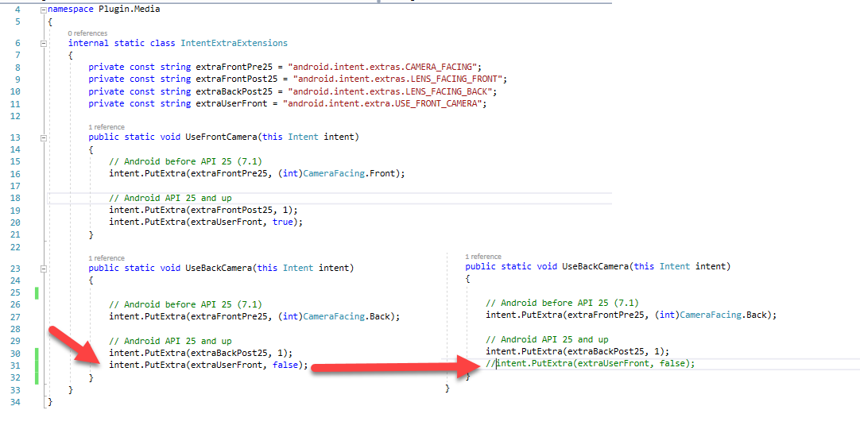Viewport: 860px width, 441px height.
Task: Click comment "Android API 25 and up" on line 29
Action: [x=170, y=341]
